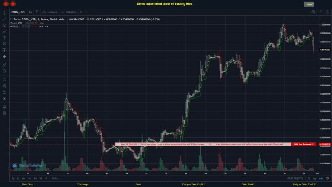This screenshot has width=332, height=187.
Task: Open the object tree icon
Action: click(4, 107)
